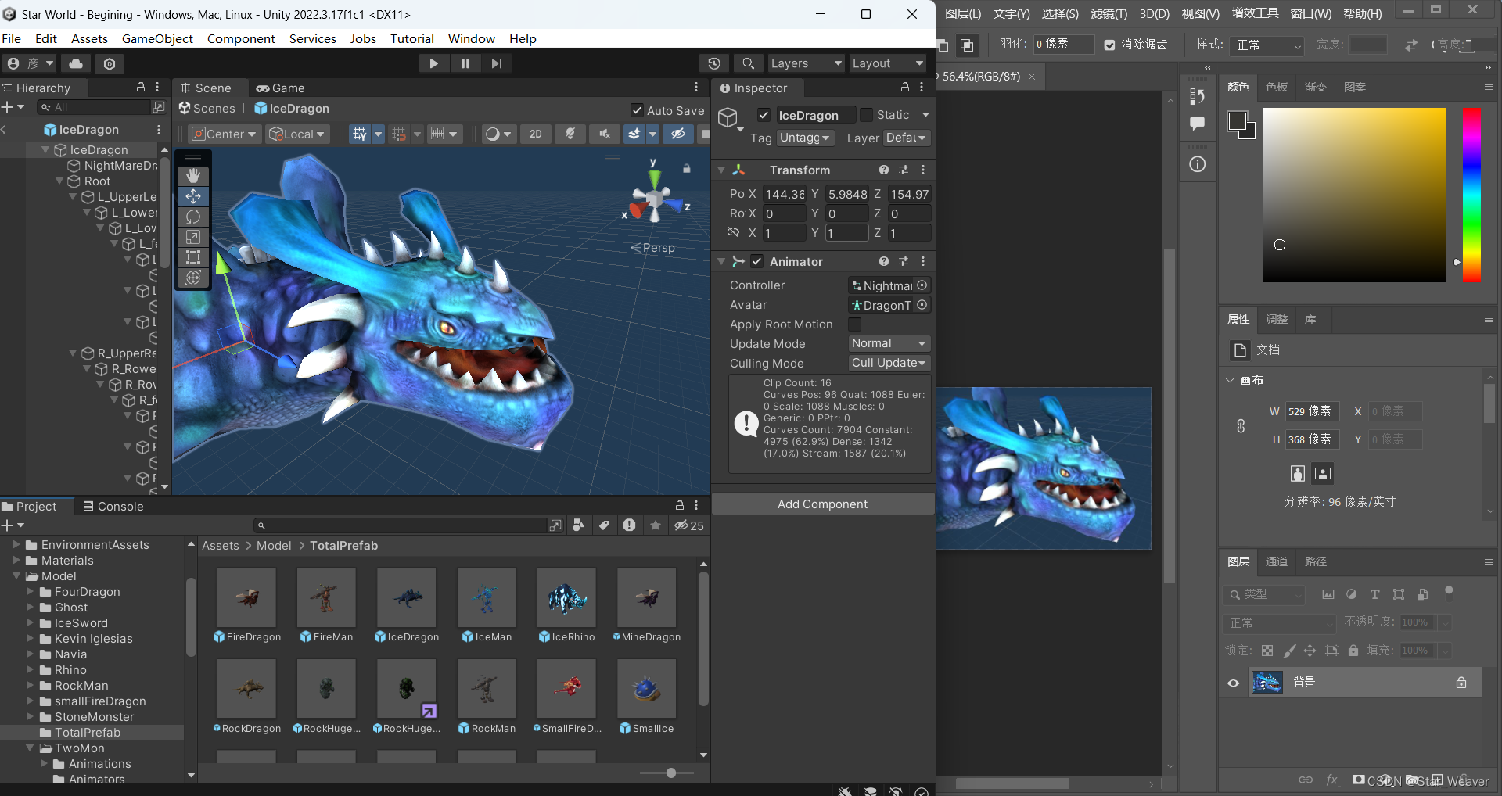Toggle Project favorites star icon

[x=656, y=525]
